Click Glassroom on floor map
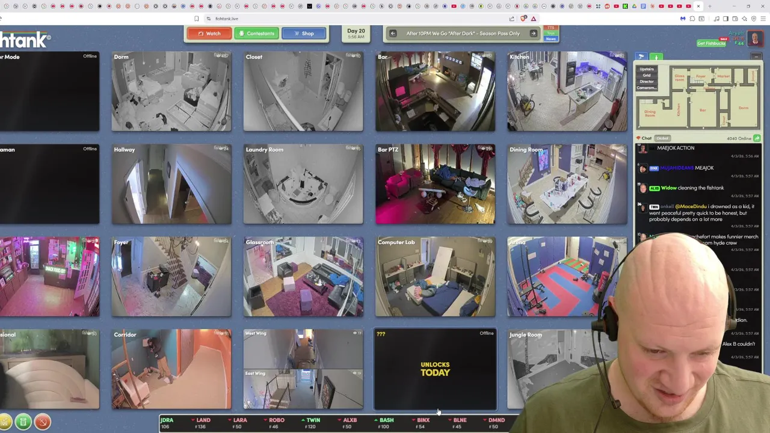The height and width of the screenshot is (433, 770). pos(680,78)
